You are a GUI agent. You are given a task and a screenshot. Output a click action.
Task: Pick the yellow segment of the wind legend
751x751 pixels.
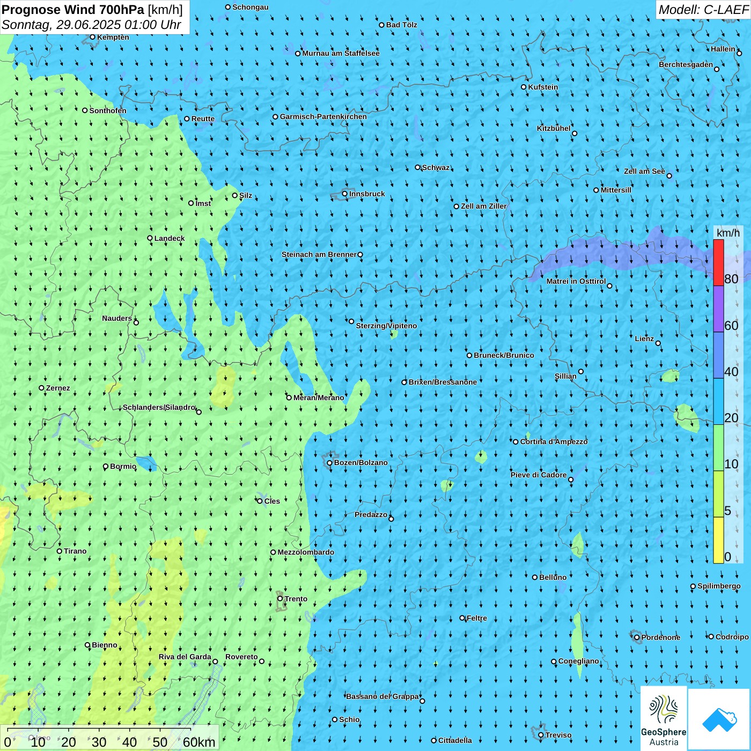pos(718,540)
